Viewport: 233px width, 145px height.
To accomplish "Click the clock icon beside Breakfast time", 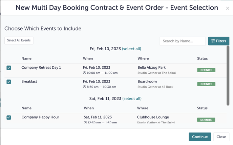I will pyautogui.click(x=85, y=87).
